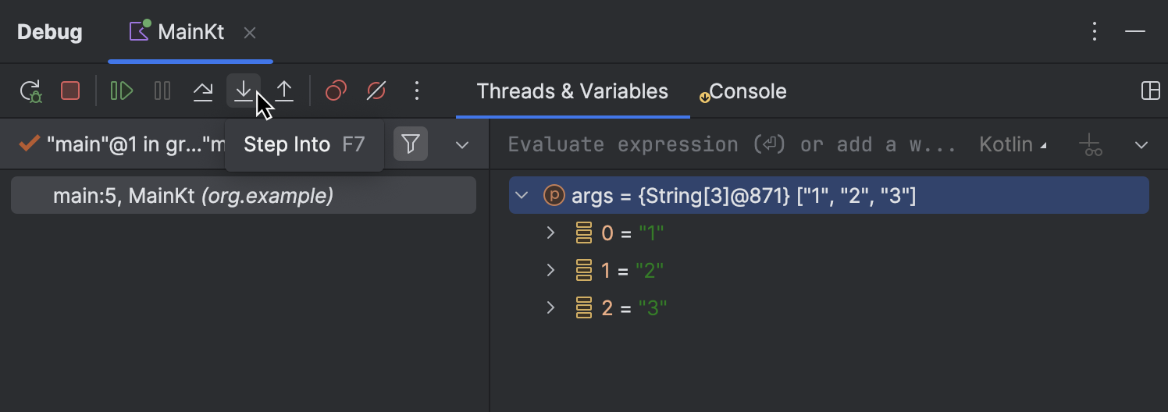Pause the running program

point(162,91)
